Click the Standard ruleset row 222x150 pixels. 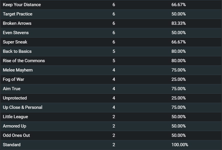[111, 145]
